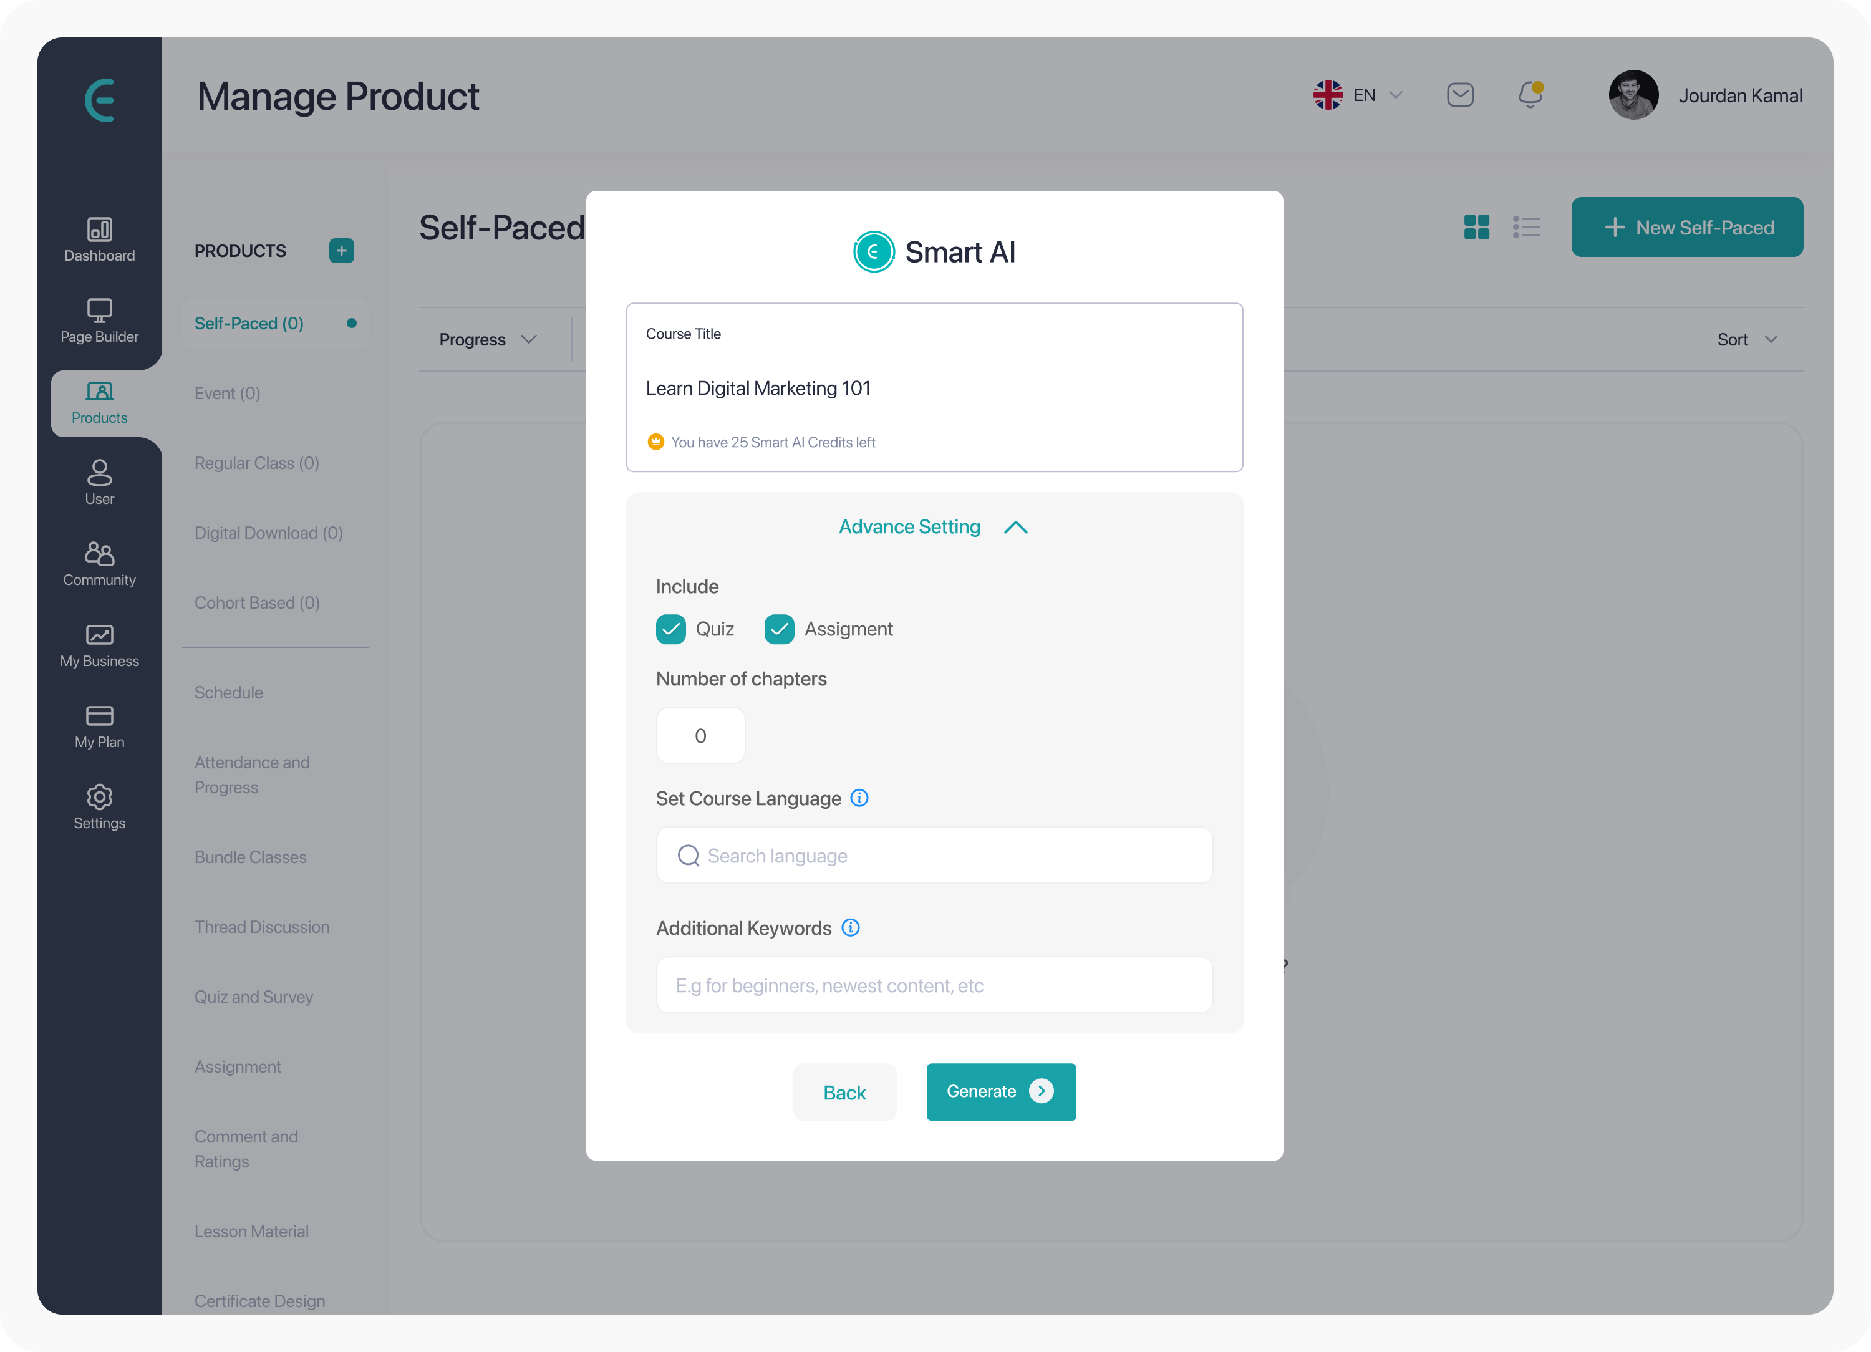Uncheck the Quiz checkbox
1871x1352 pixels.
[670, 629]
